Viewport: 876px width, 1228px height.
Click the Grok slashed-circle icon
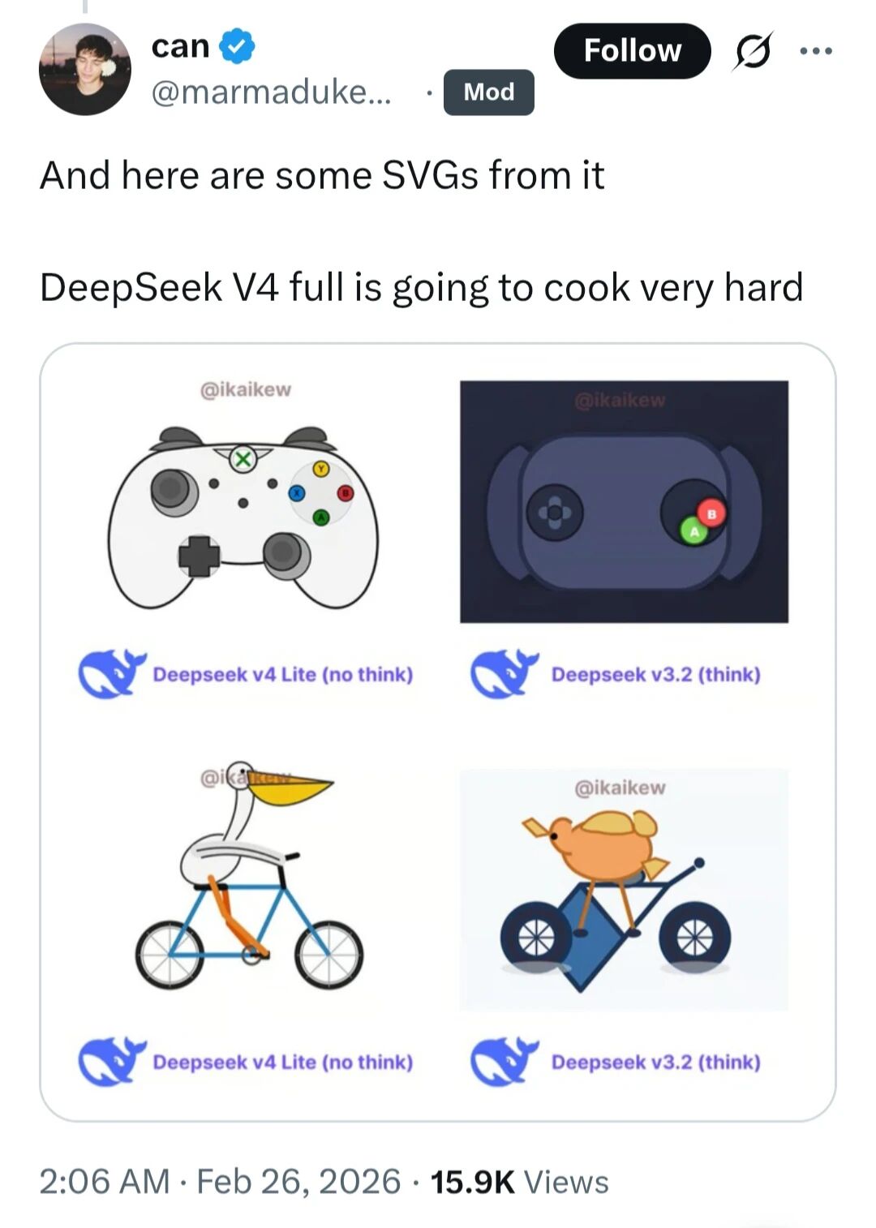click(x=752, y=51)
